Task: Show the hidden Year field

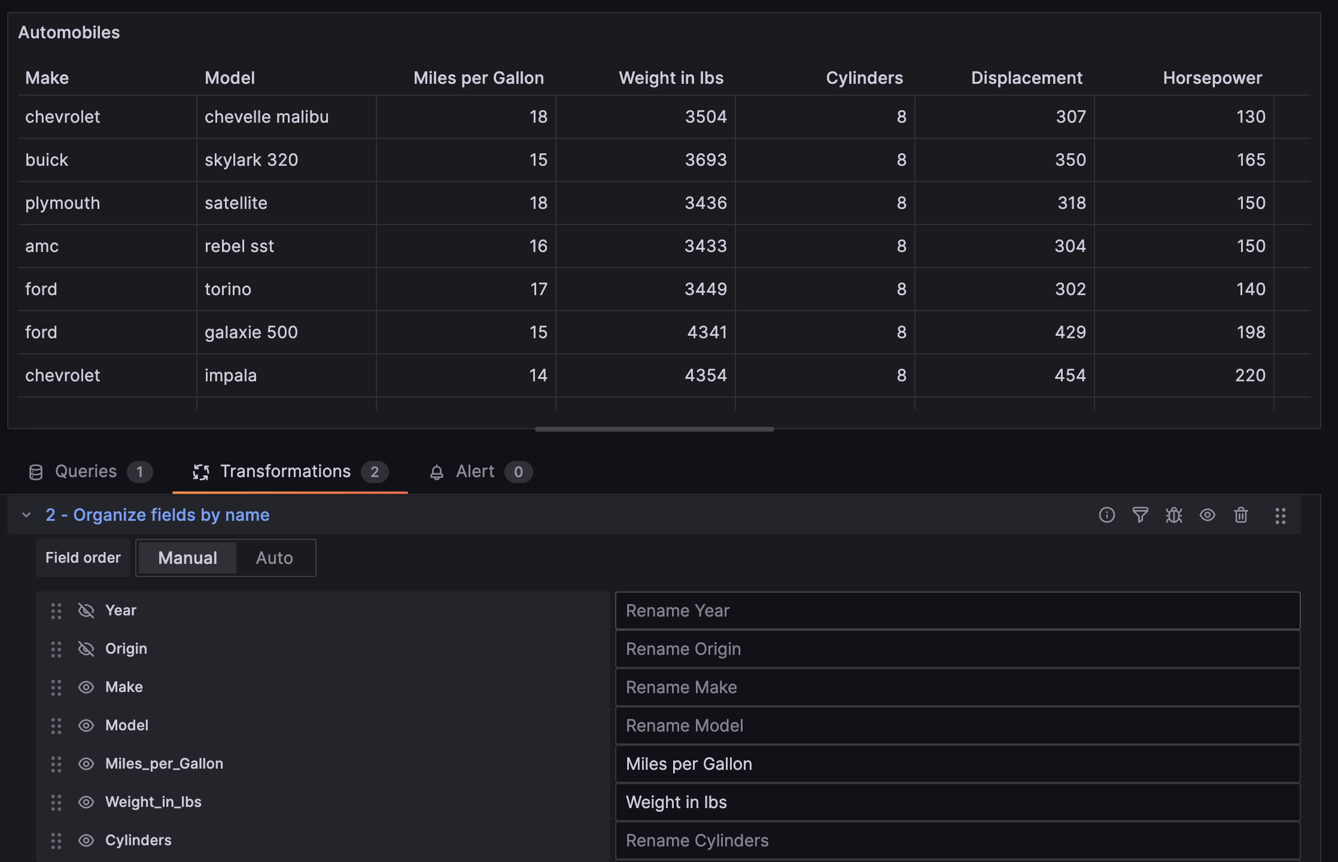Action: pyautogui.click(x=86, y=611)
